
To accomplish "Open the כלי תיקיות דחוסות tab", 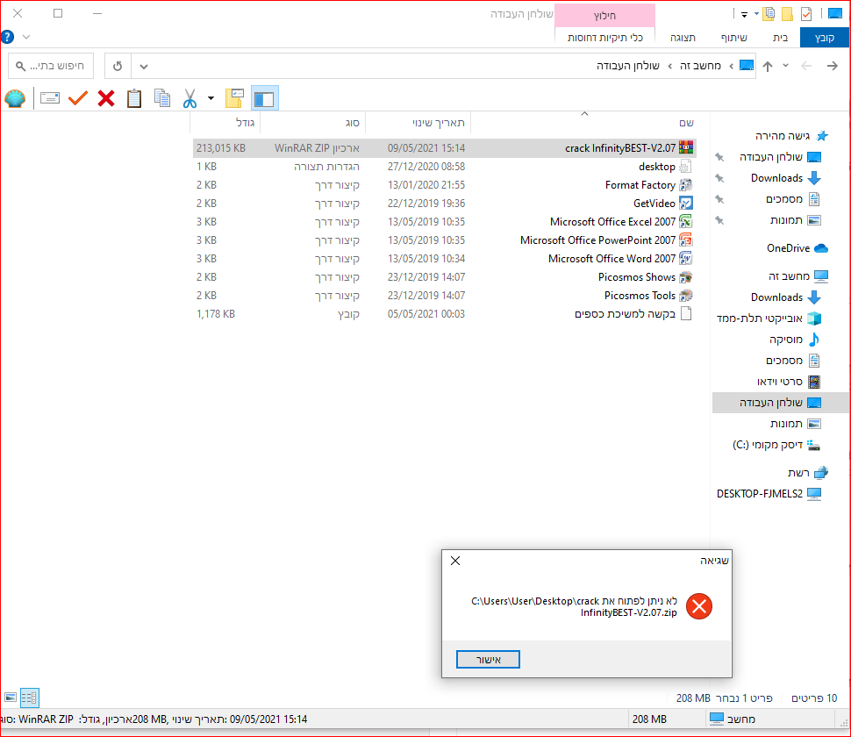I will [605, 38].
